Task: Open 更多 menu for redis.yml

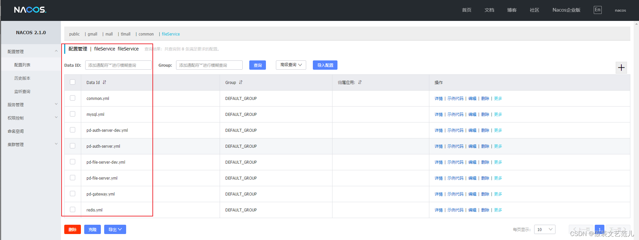Action: pos(498,210)
